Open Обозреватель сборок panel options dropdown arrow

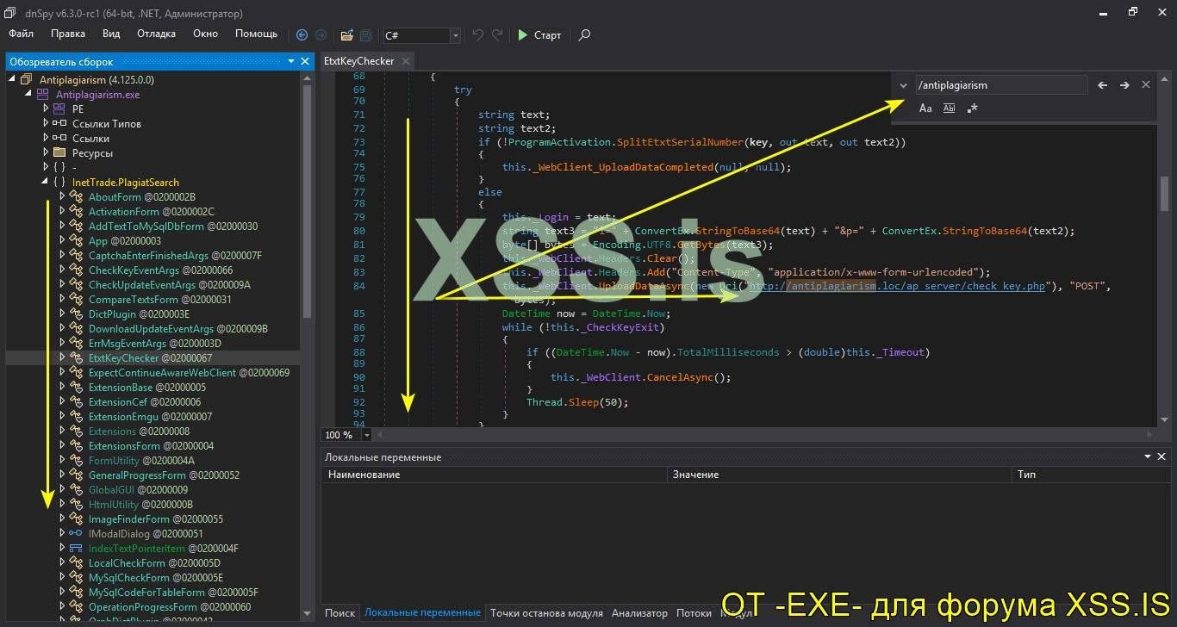click(292, 61)
